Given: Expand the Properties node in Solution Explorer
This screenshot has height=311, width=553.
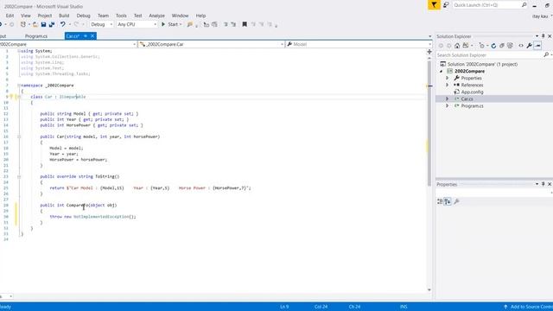Looking at the screenshot, I should coord(448,78).
